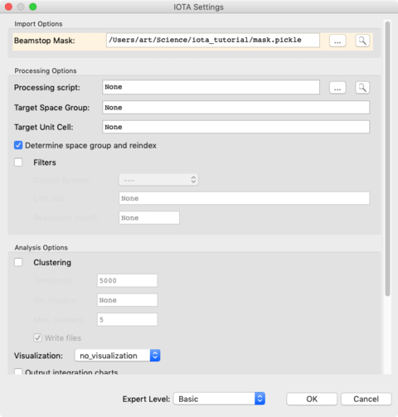Open magnifier viewer for Beamstop Mask
Image resolution: width=398 pixels, height=417 pixels.
coord(362,41)
